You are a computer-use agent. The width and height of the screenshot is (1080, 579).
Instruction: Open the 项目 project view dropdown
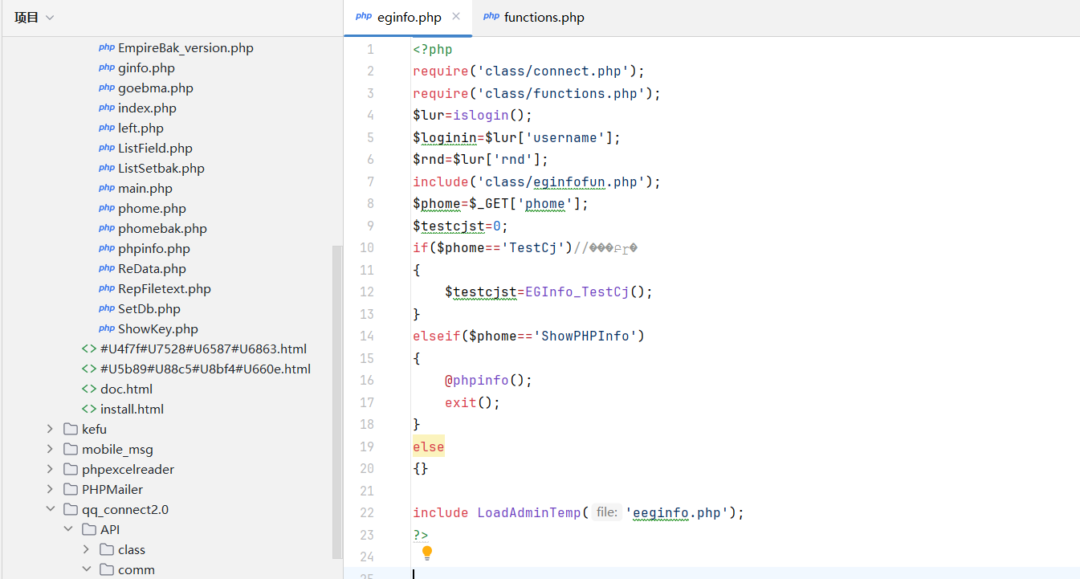pyautogui.click(x=35, y=18)
